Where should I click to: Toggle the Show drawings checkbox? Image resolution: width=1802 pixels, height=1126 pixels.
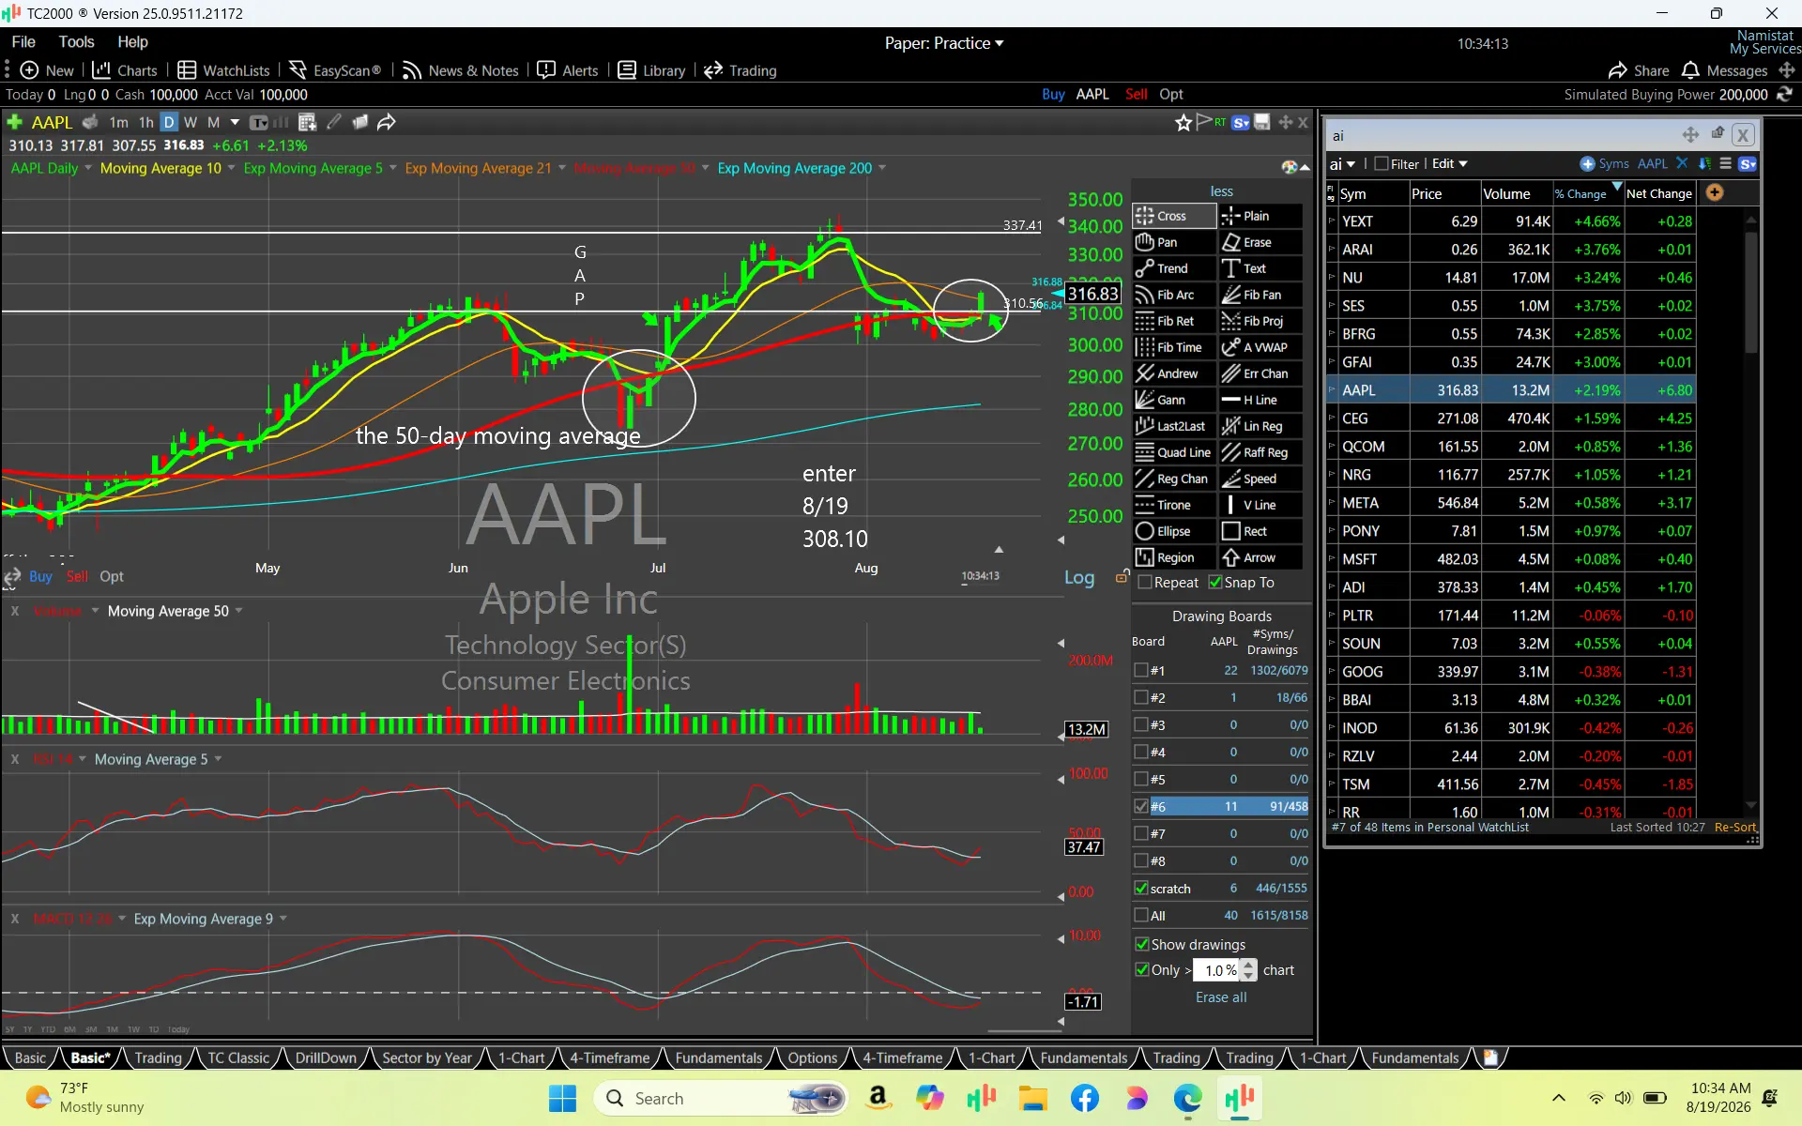click(1142, 944)
